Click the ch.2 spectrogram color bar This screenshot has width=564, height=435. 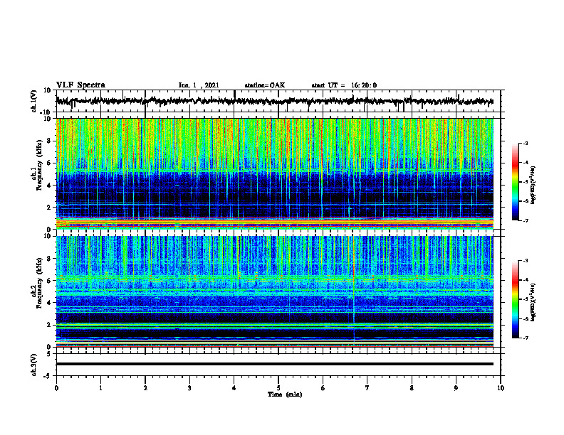[x=515, y=299]
